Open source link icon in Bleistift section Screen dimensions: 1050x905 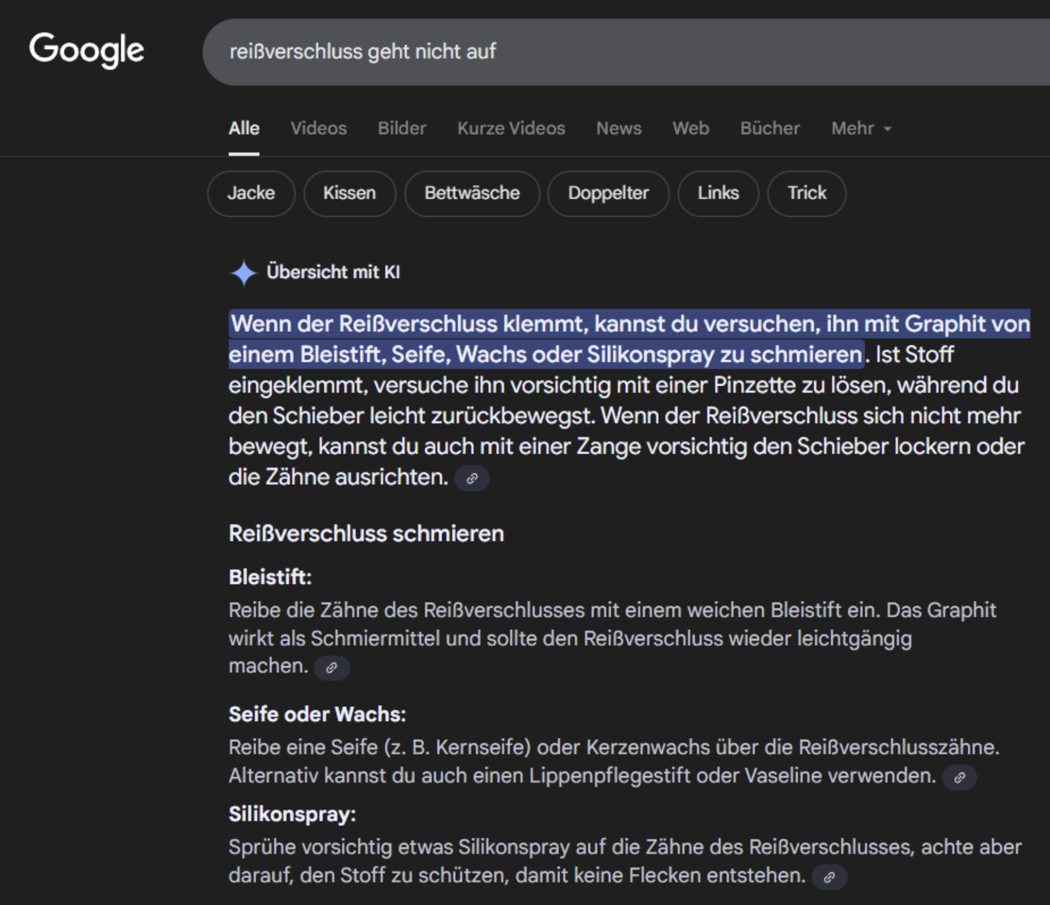pos(332,668)
